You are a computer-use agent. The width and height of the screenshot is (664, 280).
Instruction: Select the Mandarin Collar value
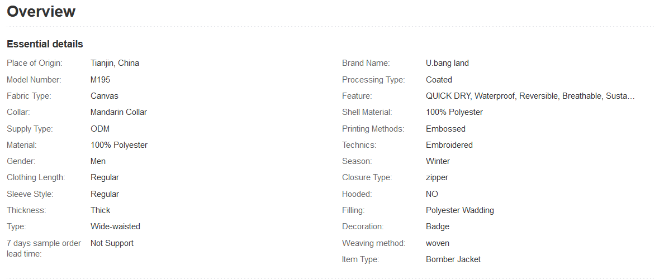118,112
